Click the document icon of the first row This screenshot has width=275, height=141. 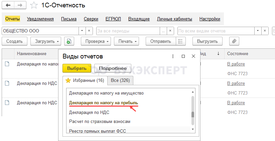7,64
